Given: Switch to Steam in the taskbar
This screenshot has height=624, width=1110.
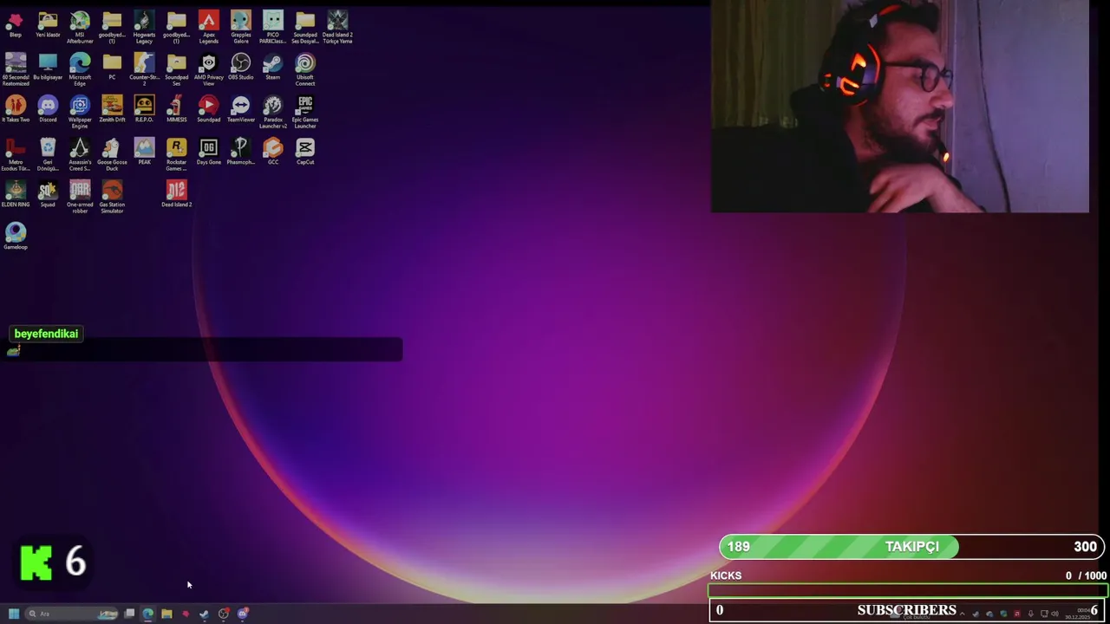Looking at the screenshot, I should point(204,614).
